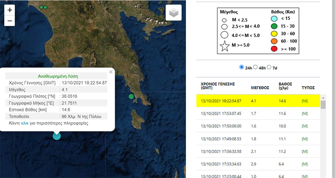Viewport: 335px width, 178px height.
Task: Open the [M] link for the 17:53:07.45 event
Action: click(305, 113)
